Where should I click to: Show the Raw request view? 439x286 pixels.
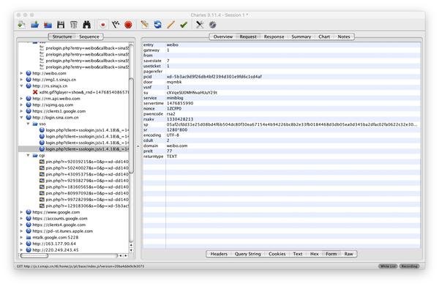pos(348,254)
